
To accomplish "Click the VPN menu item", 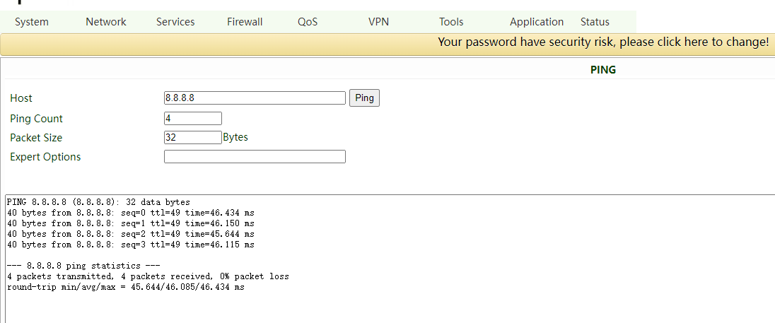I will 378,22.
